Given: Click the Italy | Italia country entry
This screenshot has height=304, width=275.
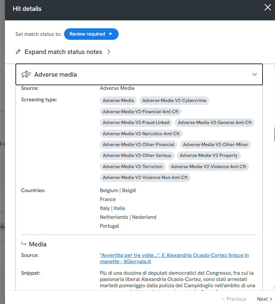Looking at the screenshot, I should pos(112,208).
